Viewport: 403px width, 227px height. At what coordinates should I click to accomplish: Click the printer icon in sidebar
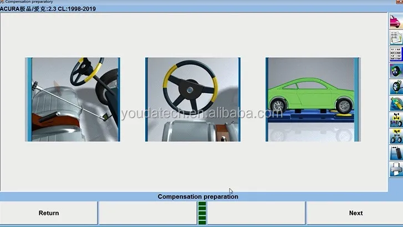point(396,169)
